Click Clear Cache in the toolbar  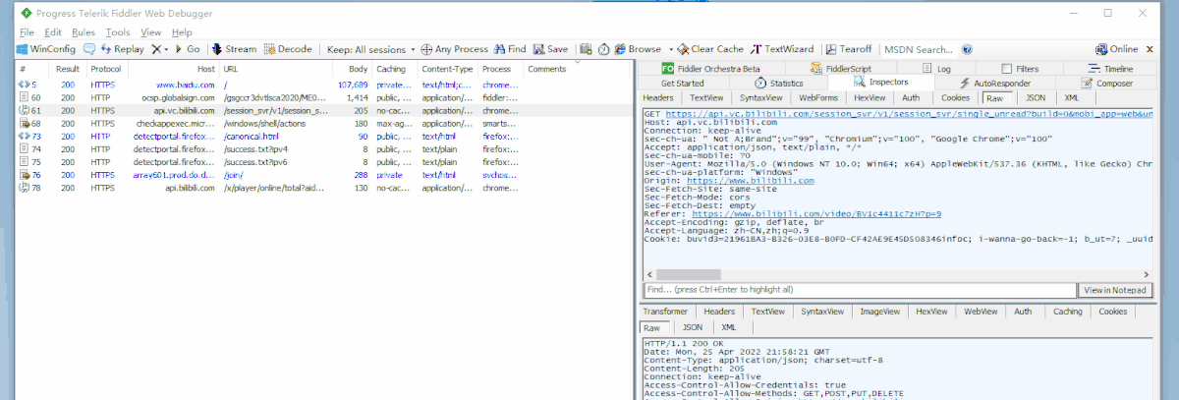coord(710,48)
